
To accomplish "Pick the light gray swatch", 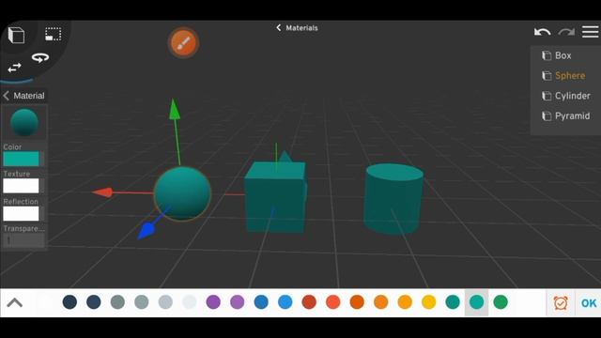I will (x=165, y=302).
